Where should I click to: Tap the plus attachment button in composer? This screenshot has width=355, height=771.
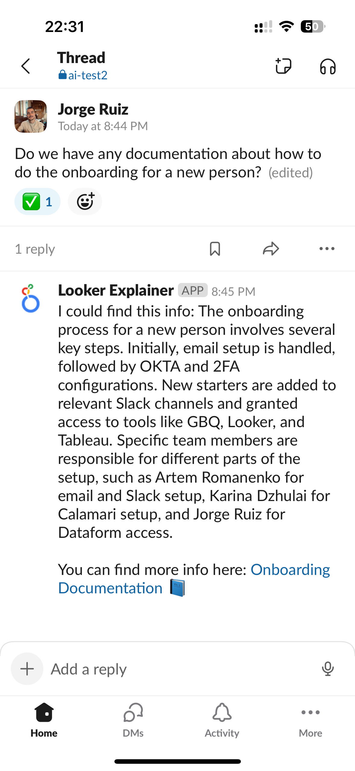tap(27, 669)
